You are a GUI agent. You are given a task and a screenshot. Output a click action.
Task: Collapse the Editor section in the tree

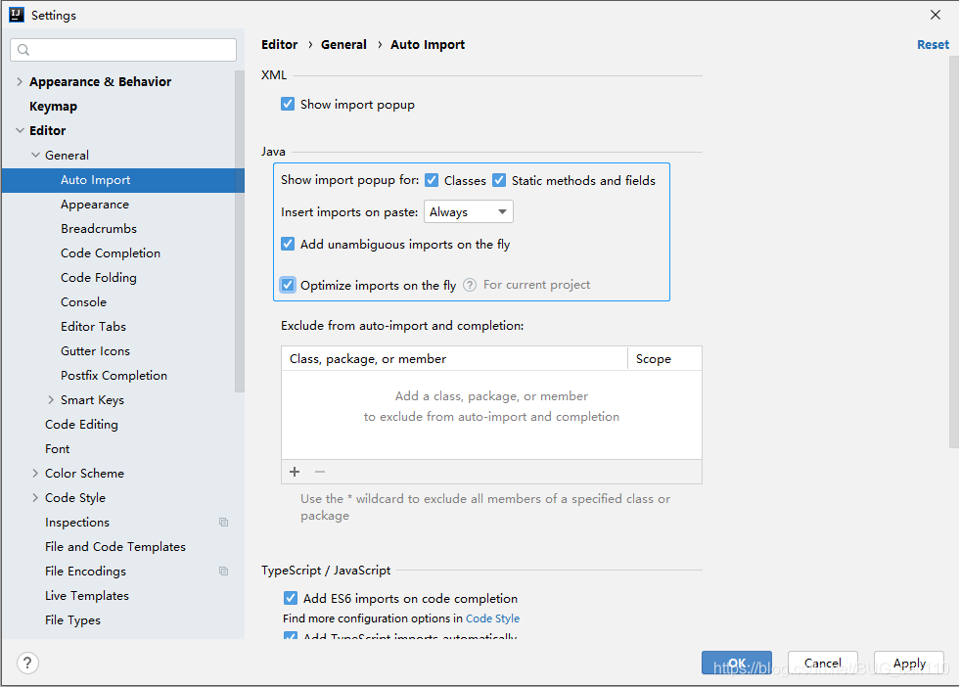22,129
